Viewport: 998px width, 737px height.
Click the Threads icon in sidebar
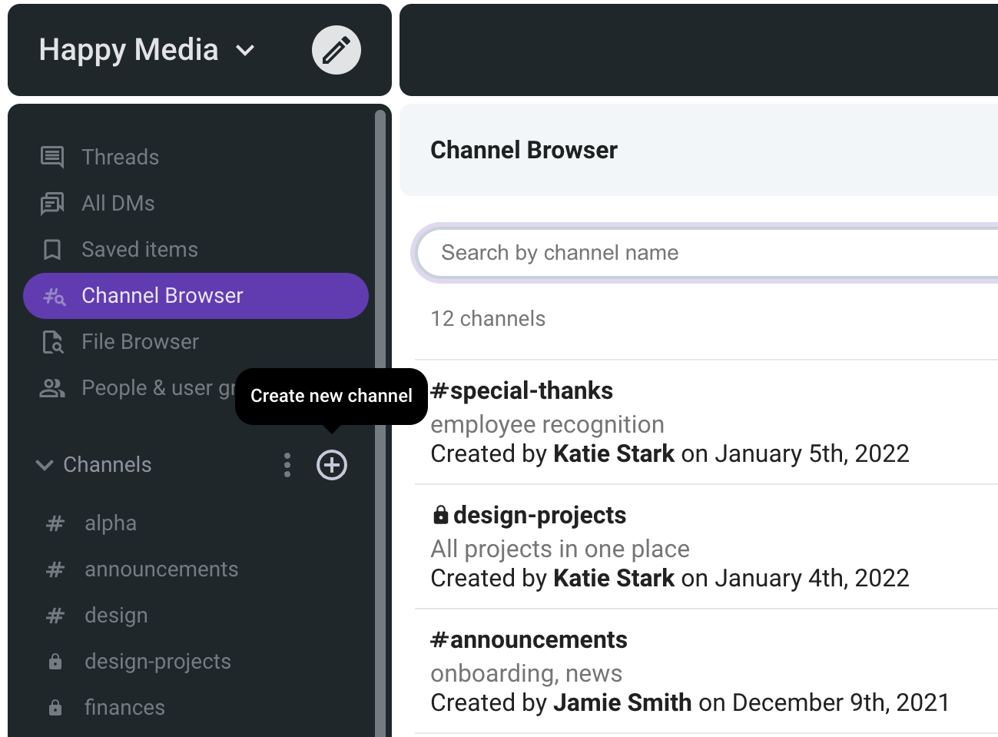pos(52,157)
